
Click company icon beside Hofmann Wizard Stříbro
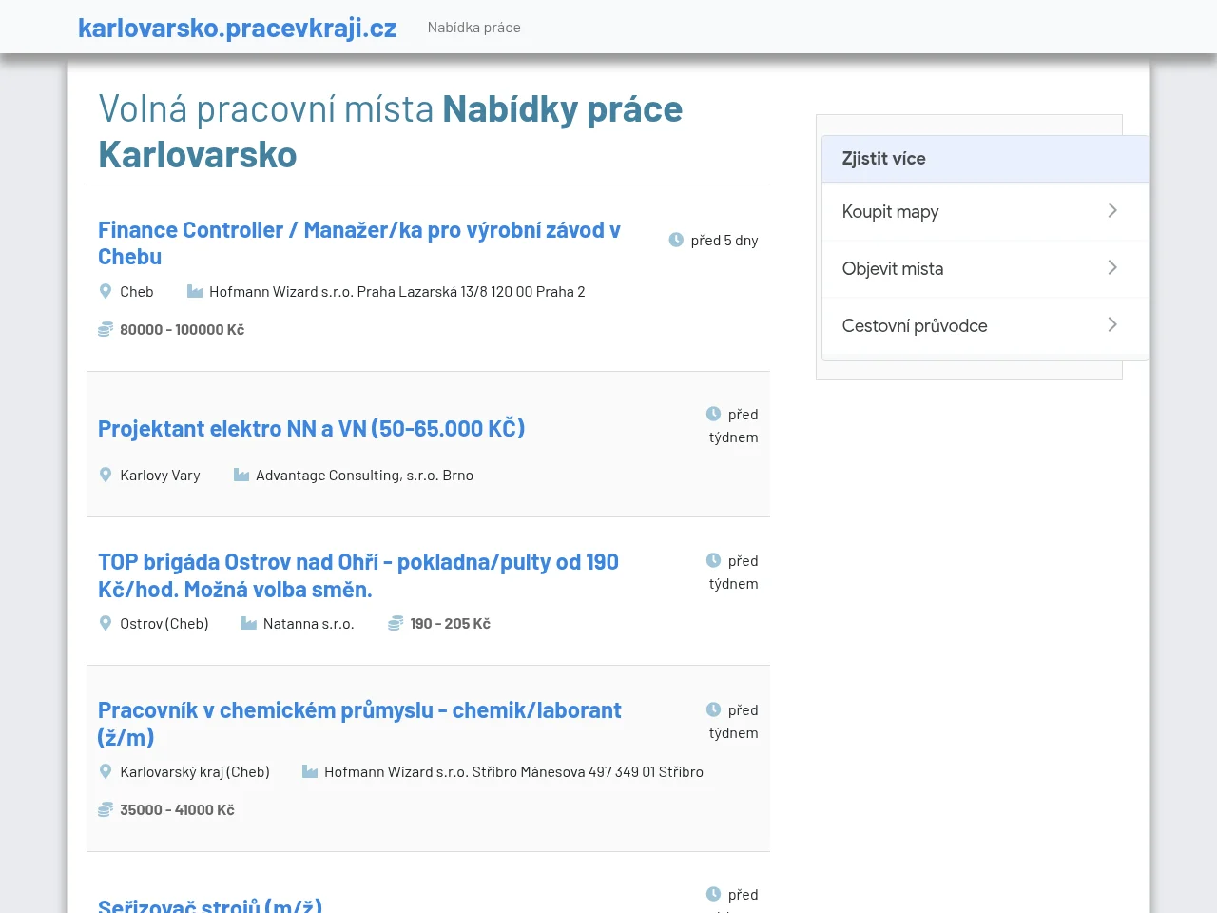pyautogui.click(x=310, y=771)
